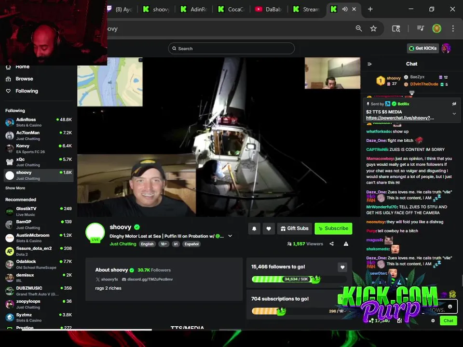Select Ac7ionMan in Following list
Image resolution: width=463 pixels, height=347 pixels.
click(39, 135)
